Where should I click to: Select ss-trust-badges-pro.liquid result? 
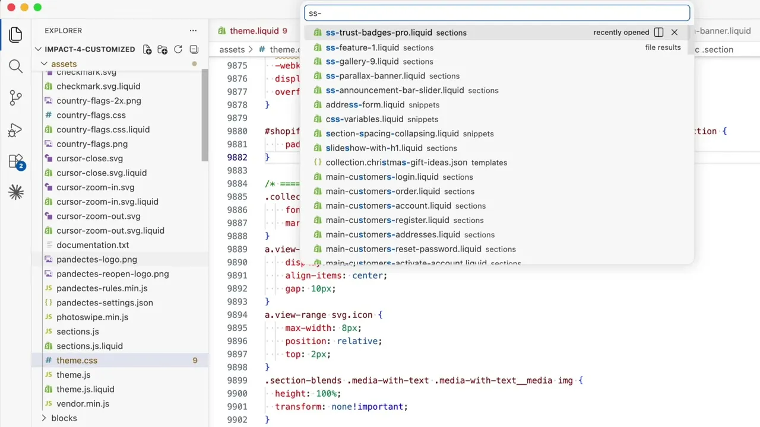tap(497, 33)
